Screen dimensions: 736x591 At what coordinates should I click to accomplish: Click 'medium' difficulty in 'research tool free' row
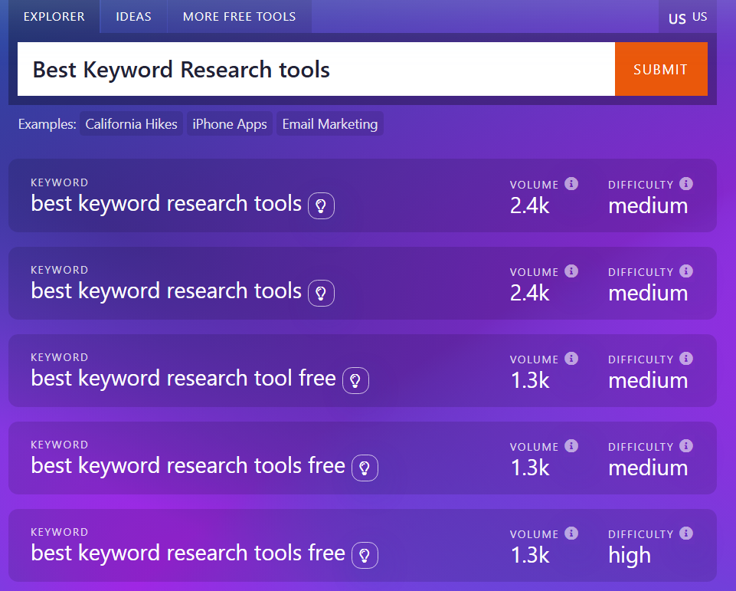click(648, 380)
